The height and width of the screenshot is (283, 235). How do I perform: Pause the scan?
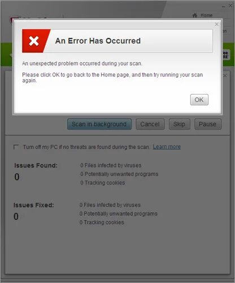208,124
